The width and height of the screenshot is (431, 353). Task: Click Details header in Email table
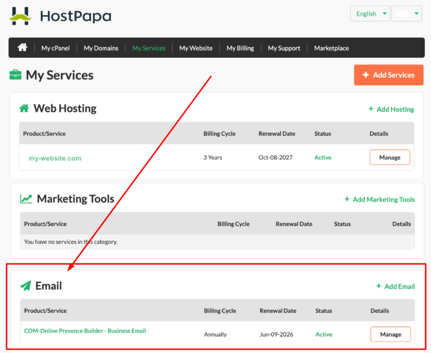(379, 311)
